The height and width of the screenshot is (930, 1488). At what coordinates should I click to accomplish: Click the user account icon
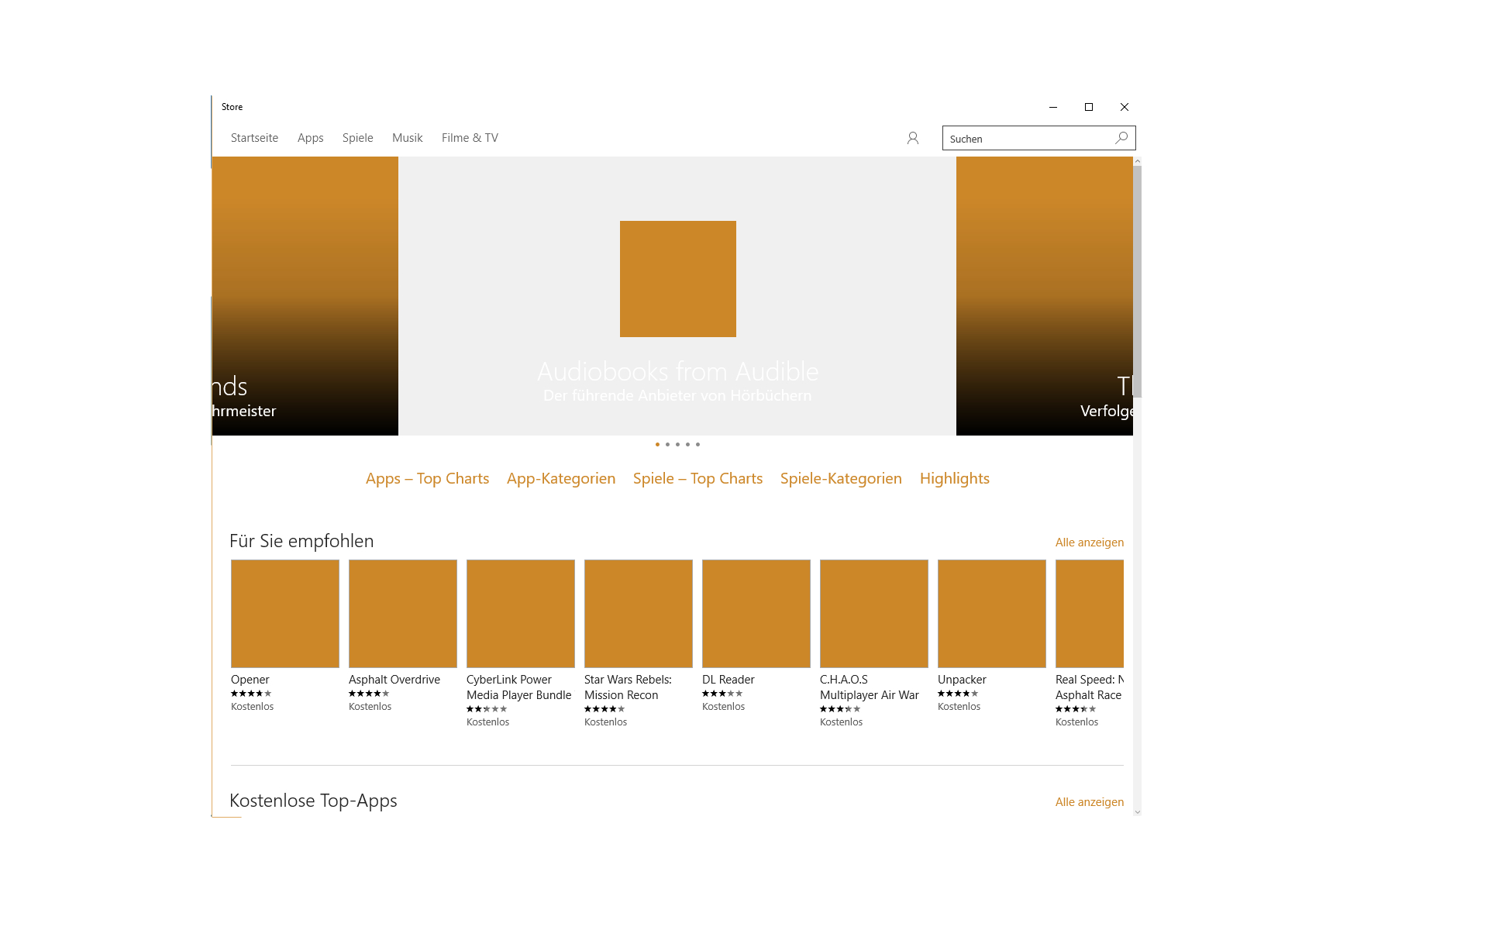point(913,138)
